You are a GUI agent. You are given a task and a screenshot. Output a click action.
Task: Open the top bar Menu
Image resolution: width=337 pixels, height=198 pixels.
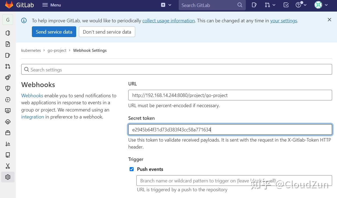pyautogui.click(x=52, y=5)
